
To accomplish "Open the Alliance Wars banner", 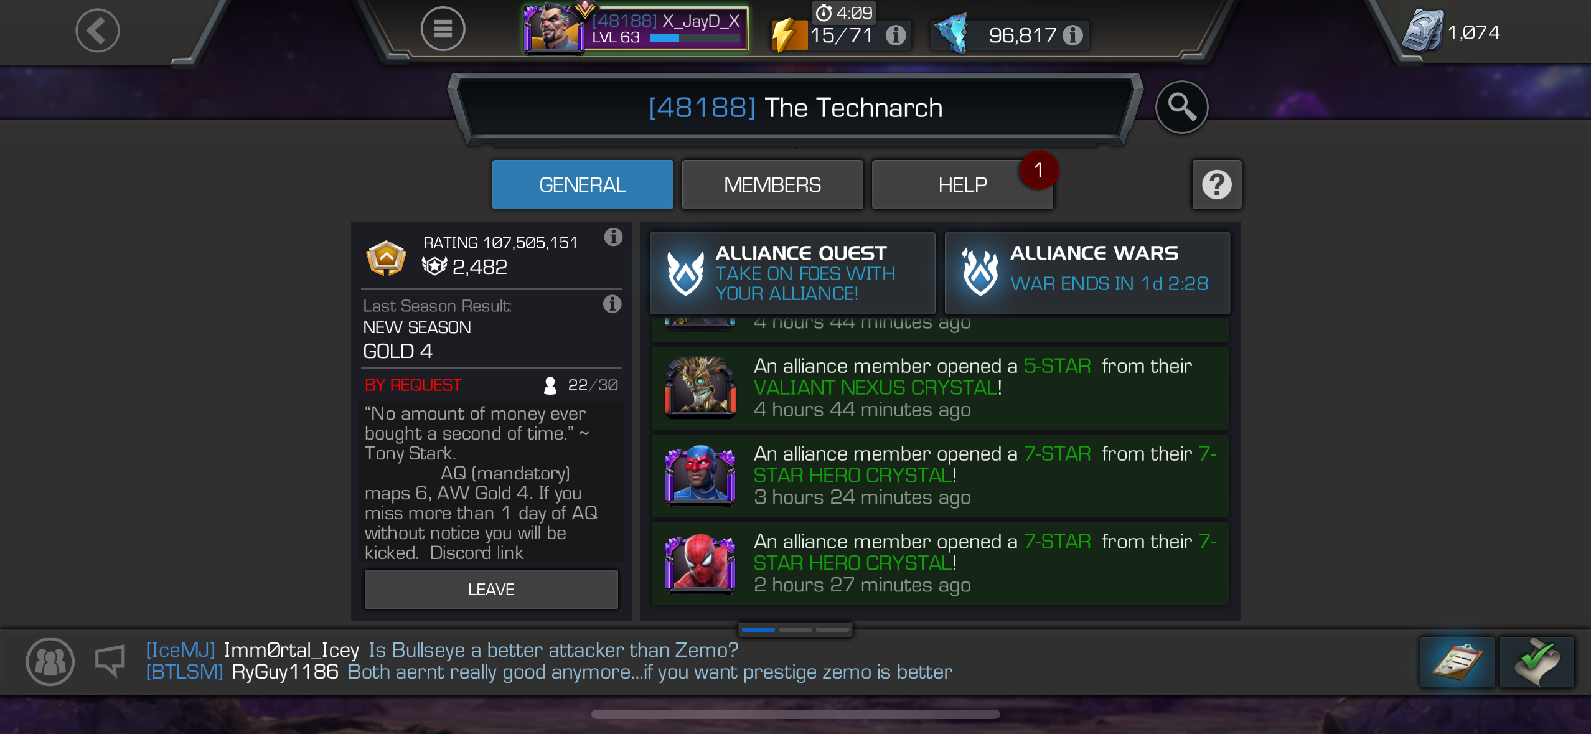I will [1087, 273].
